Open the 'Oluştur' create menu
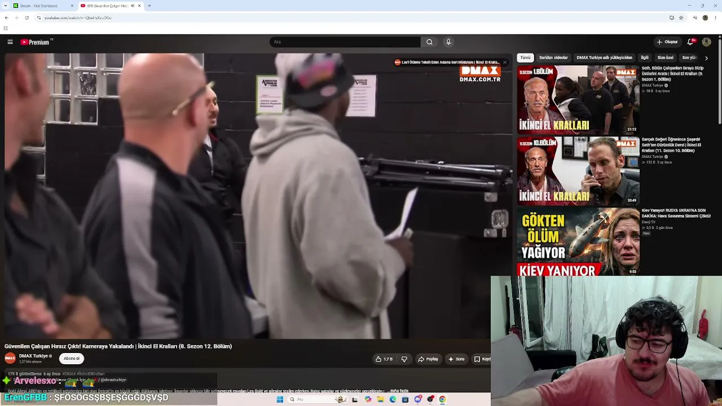 tap(667, 42)
